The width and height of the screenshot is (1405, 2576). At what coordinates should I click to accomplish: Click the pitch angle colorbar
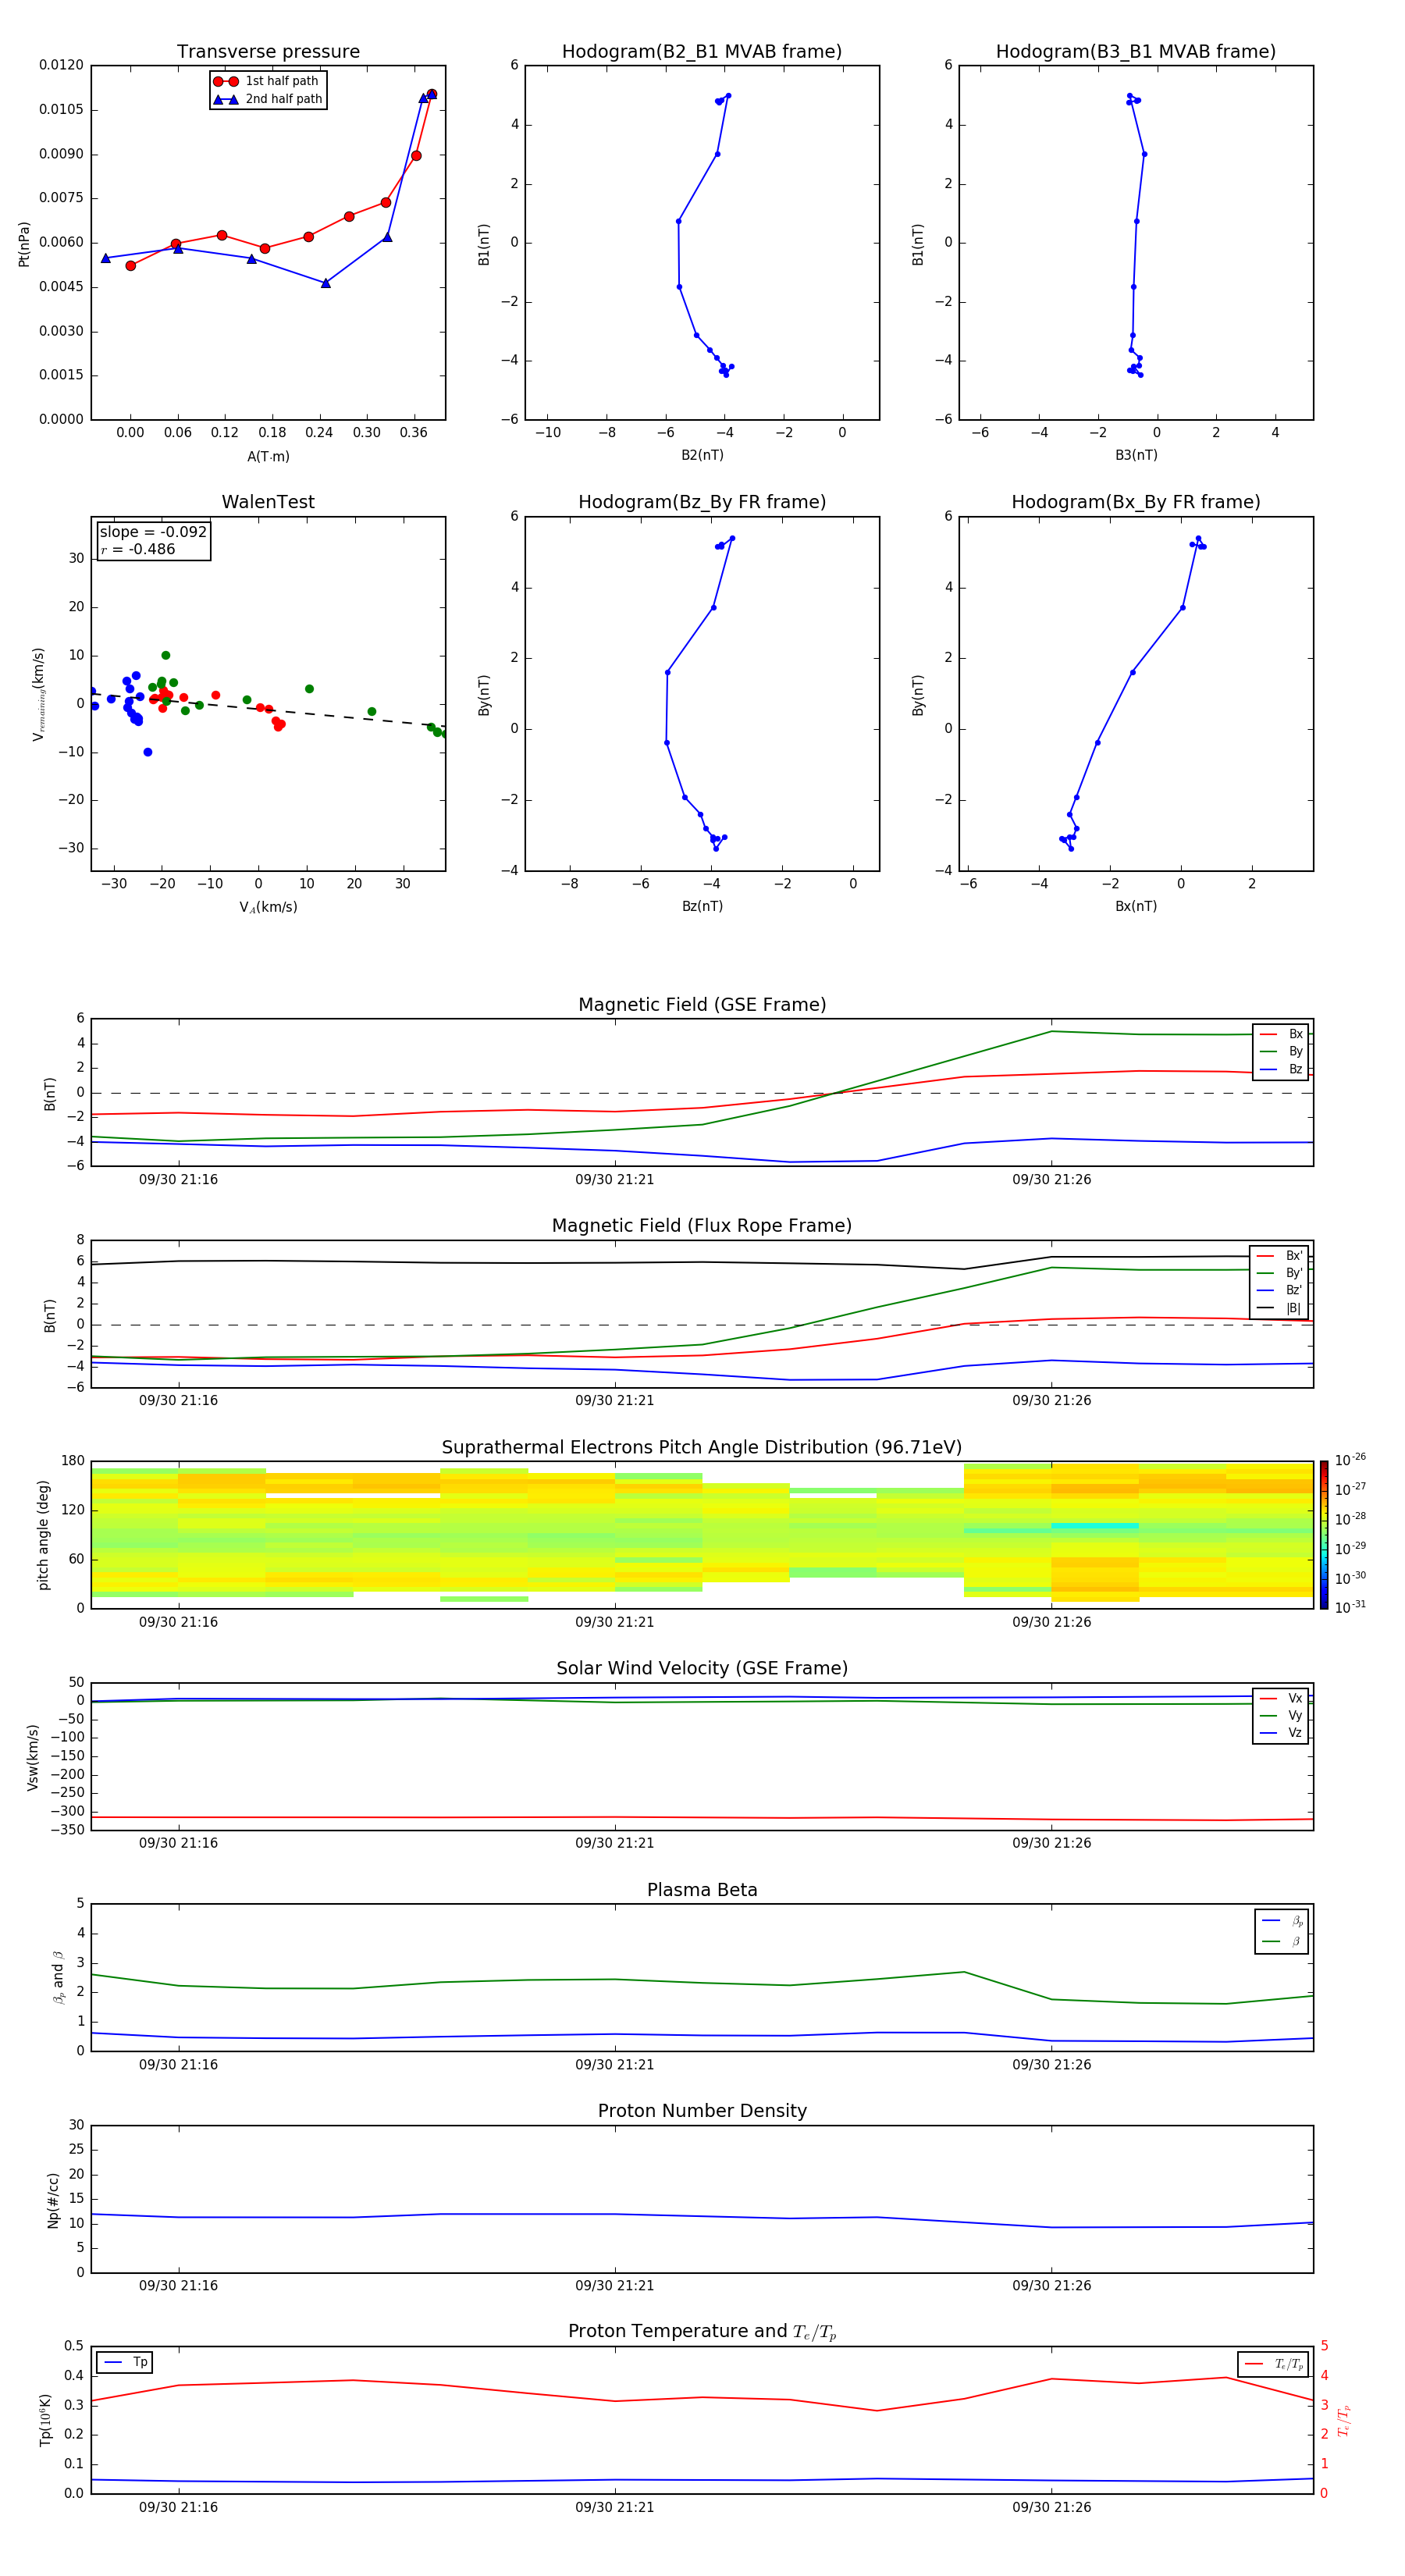click(1324, 1535)
